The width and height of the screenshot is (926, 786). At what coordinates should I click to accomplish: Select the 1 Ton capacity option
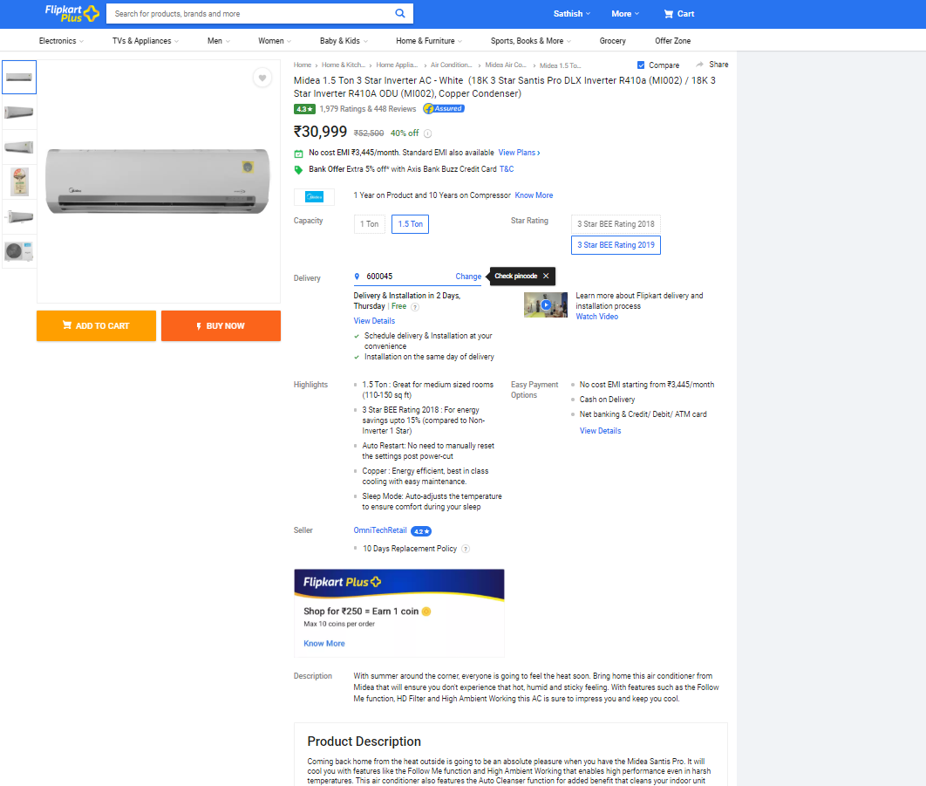click(x=370, y=224)
